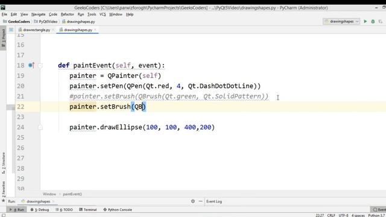Close the drawrectangle.py tab
The image size is (386, 217).
(x=53, y=30)
